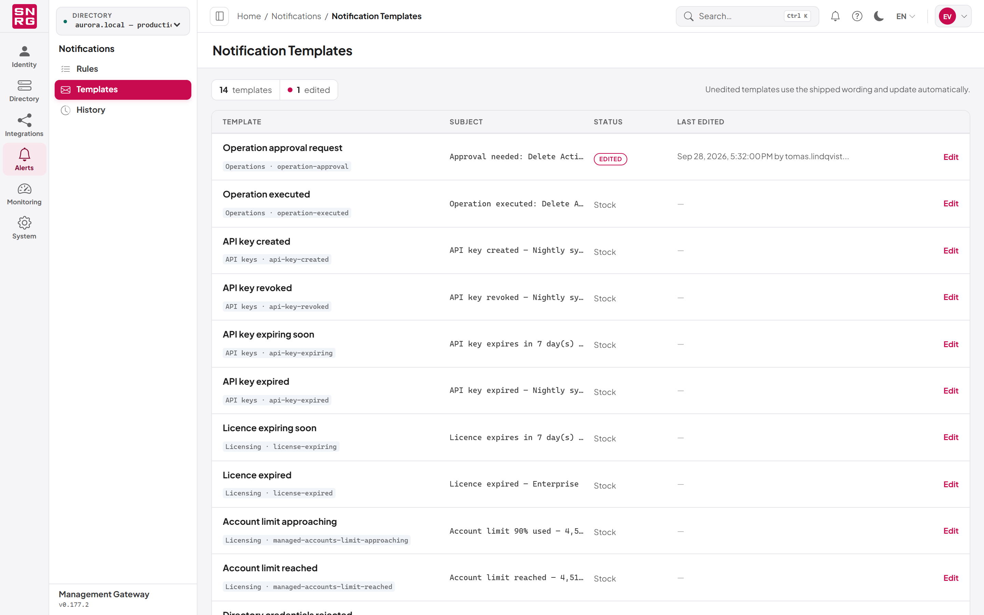Go to Notifications breadcrumb
This screenshot has width=984, height=615.
click(296, 16)
